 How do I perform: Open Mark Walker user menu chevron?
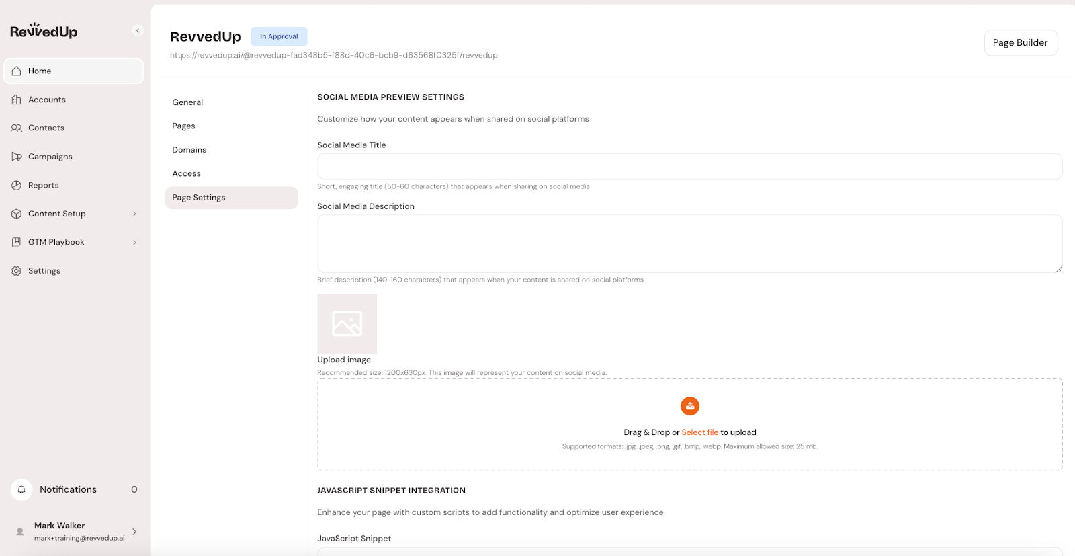click(134, 531)
